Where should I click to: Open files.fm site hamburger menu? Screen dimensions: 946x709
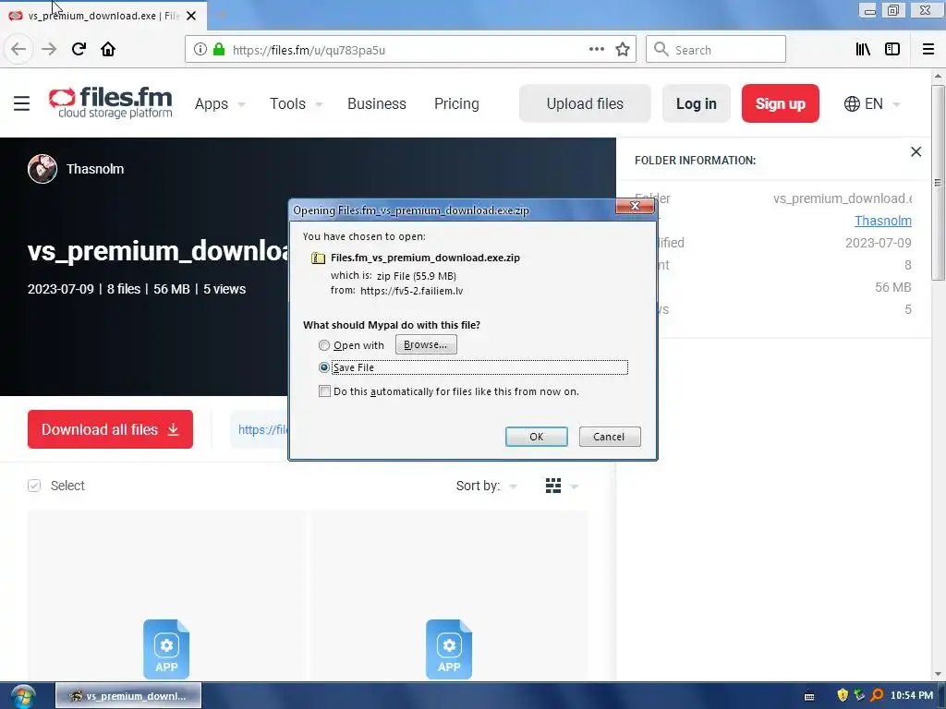click(x=22, y=103)
